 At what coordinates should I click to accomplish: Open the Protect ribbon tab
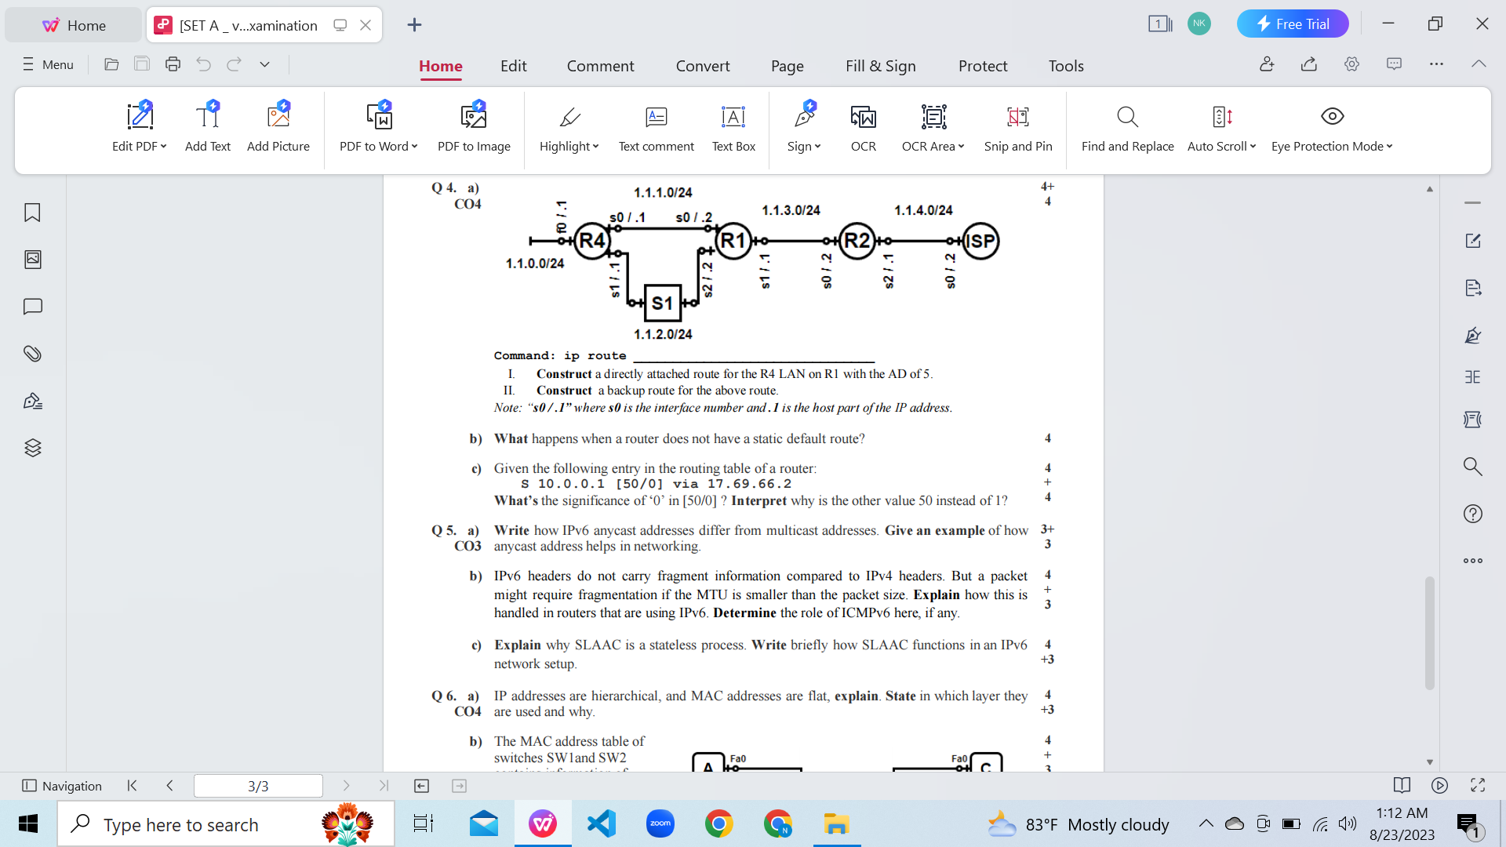983,66
